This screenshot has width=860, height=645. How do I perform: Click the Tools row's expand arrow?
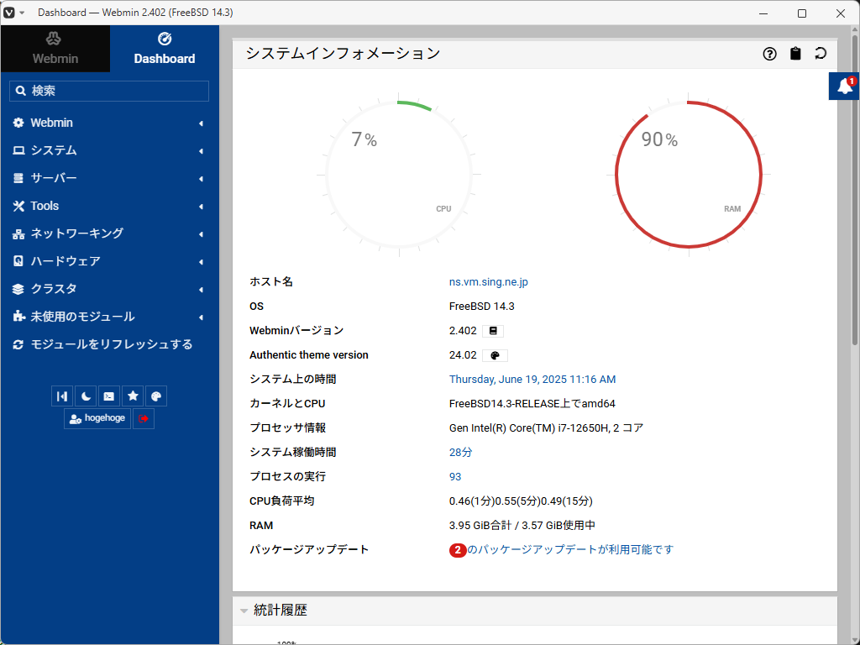tap(202, 207)
